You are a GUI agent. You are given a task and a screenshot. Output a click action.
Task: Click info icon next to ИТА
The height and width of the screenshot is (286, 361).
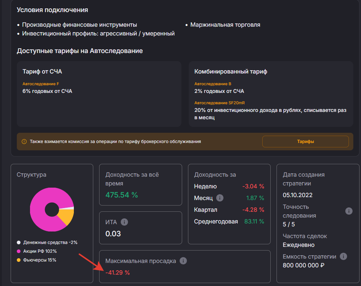[x=124, y=222]
